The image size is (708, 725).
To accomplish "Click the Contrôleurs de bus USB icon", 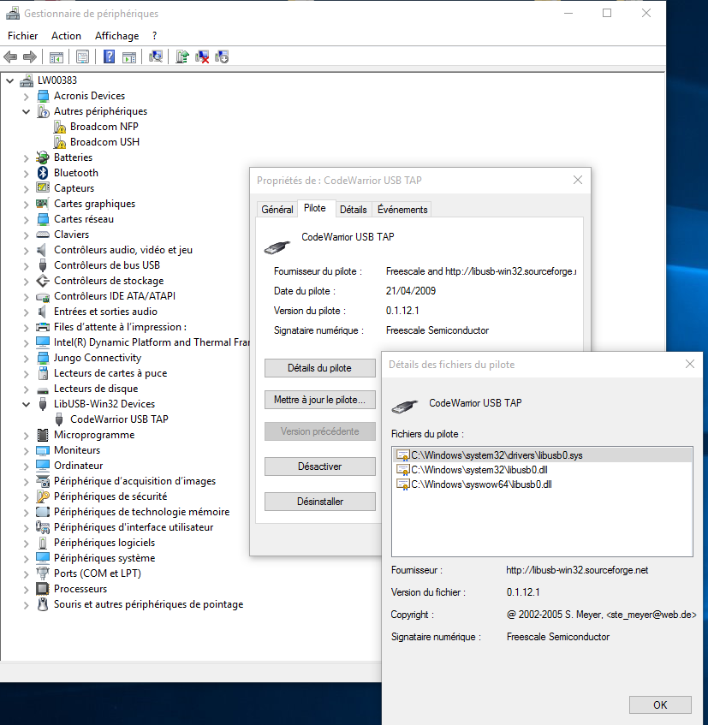I will coord(43,265).
